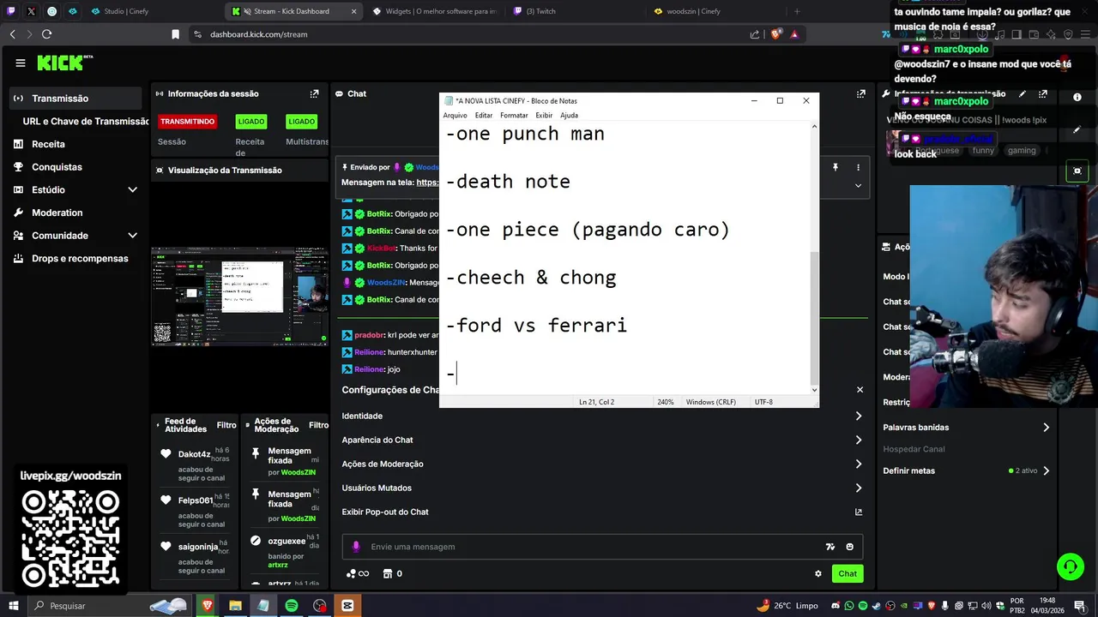Click the Notepad vertical scrollbar thumb
This screenshot has width=1098, height=617.
814,317
